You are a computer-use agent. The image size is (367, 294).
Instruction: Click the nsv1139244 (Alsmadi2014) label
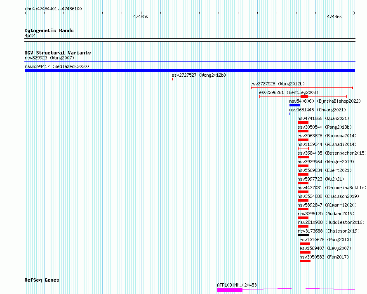[327, 144]
